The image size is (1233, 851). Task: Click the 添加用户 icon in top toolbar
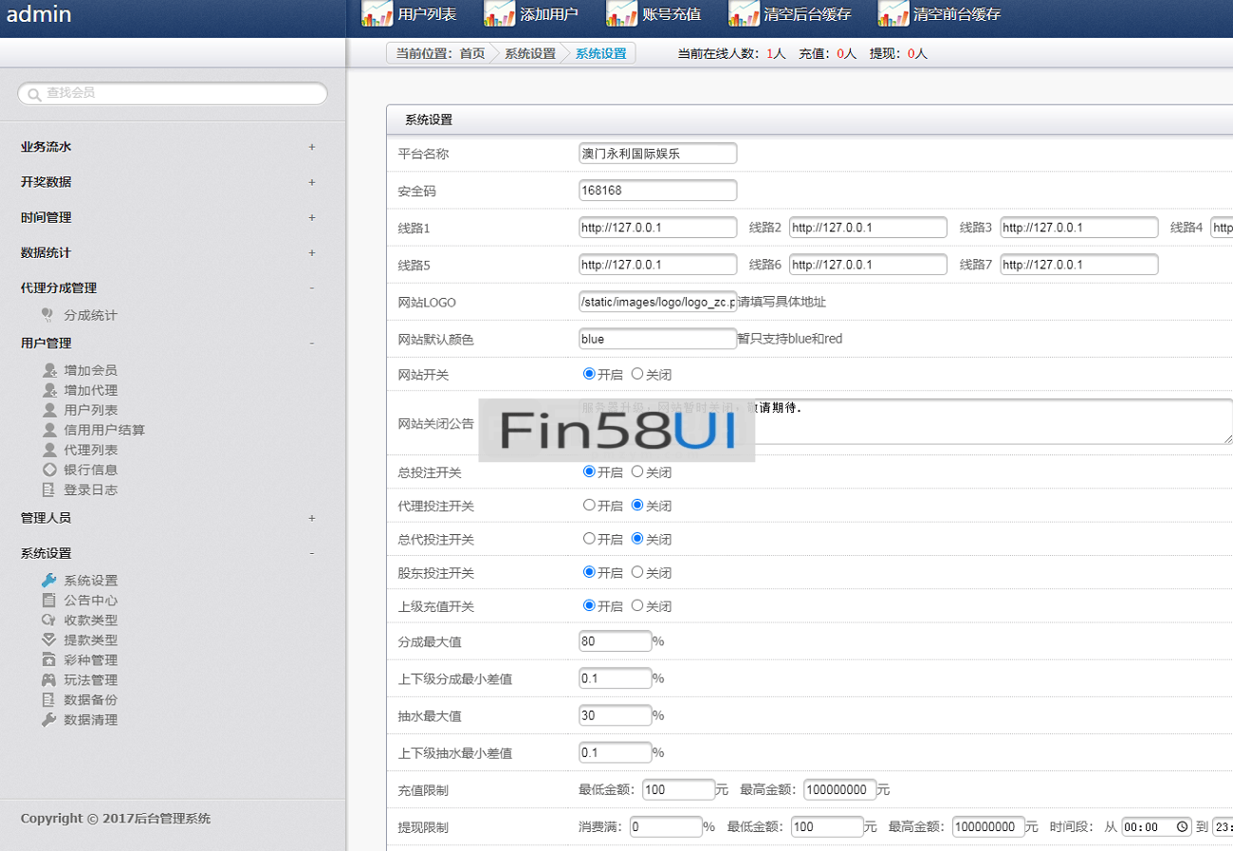pyautogui.click(x=500, y=14)
